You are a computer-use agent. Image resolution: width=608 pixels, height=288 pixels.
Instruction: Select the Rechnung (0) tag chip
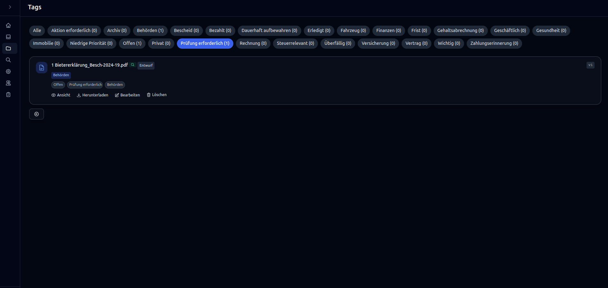[253, 43]
